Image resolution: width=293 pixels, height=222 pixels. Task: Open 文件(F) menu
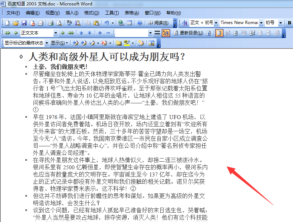click(x=13, y=13)
